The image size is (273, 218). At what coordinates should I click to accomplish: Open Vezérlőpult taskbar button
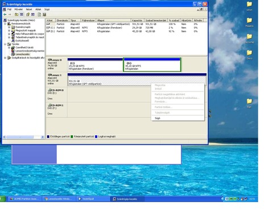point(93,199)
